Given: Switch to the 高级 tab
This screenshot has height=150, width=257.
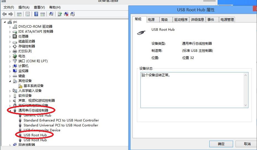Looking at the screenshot, I should click(x=166, y=20).
